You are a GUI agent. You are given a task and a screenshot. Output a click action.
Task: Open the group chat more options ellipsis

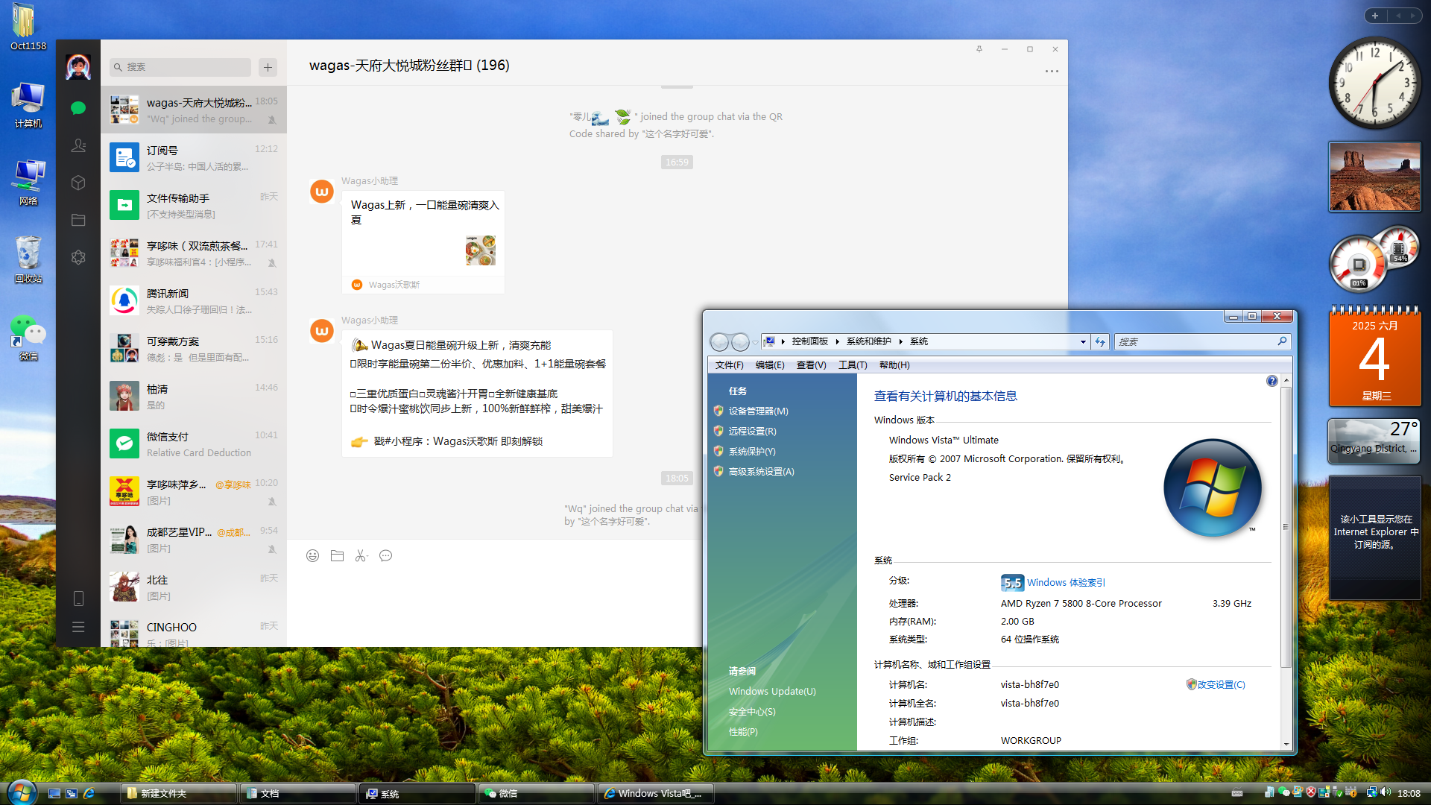[1052, 72]
